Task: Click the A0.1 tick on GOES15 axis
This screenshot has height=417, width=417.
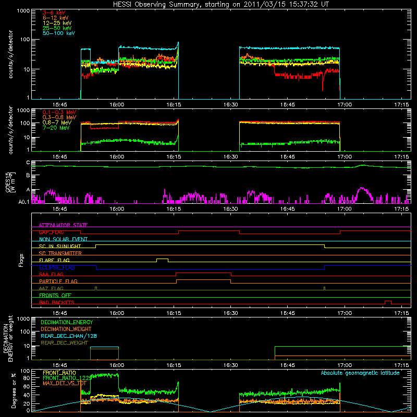Action: pos(23,202)
